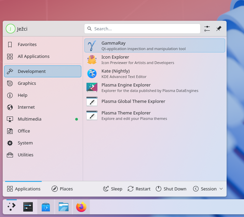Click into the Search field
This screenshot has height=217, width=244.
142,29
